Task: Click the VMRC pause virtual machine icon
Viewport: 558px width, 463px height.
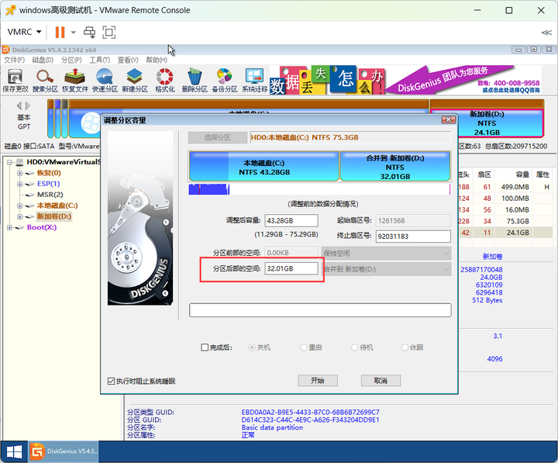Action: click(60, 32)
